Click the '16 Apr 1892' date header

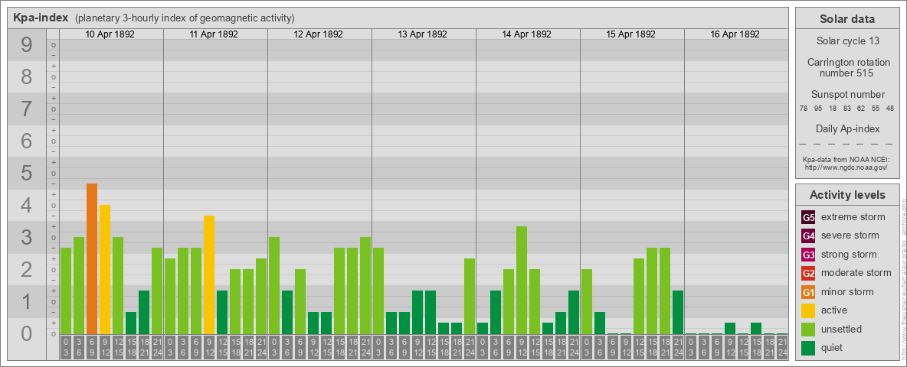tap(735, 34)
